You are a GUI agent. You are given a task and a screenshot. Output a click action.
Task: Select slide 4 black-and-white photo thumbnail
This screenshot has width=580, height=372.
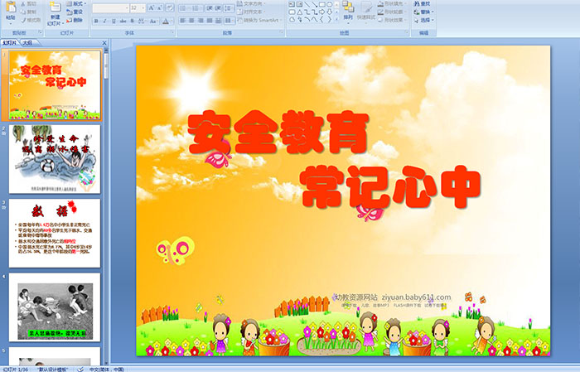pos(55,307)
